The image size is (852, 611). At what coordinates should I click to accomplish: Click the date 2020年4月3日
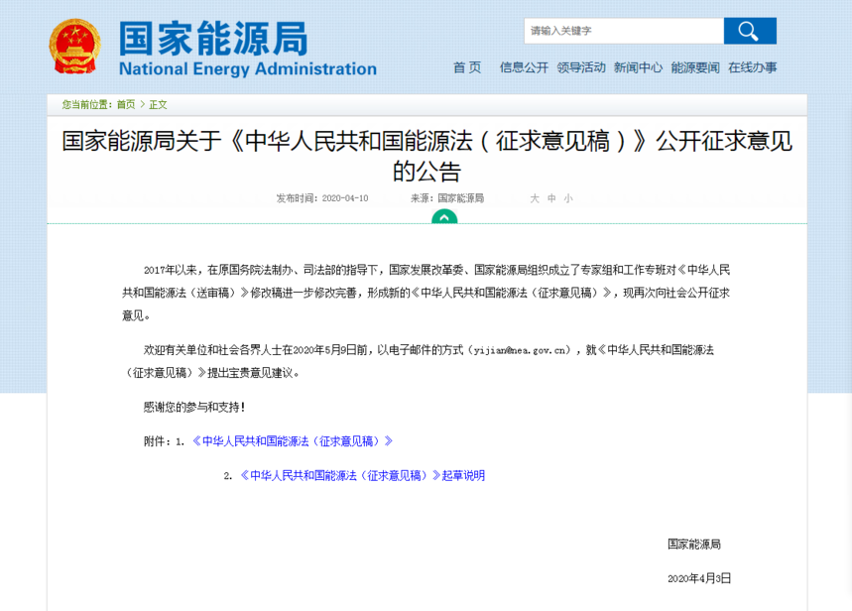(x=699, y=578)
